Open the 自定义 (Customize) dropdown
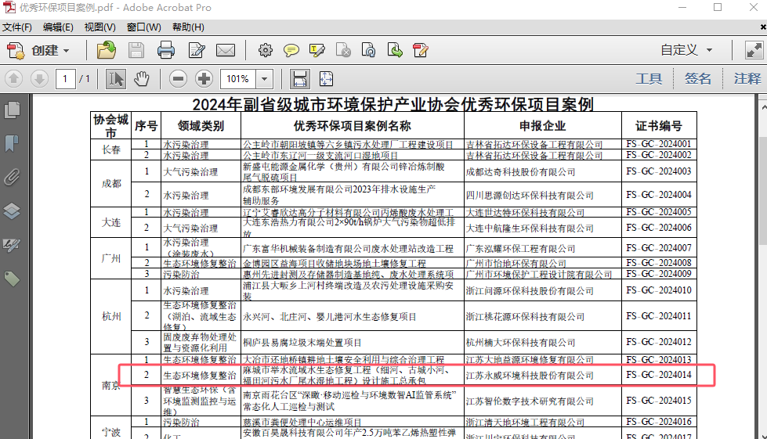Image resolution: width=767 pixels, height=439 pixels. [686, 50]
